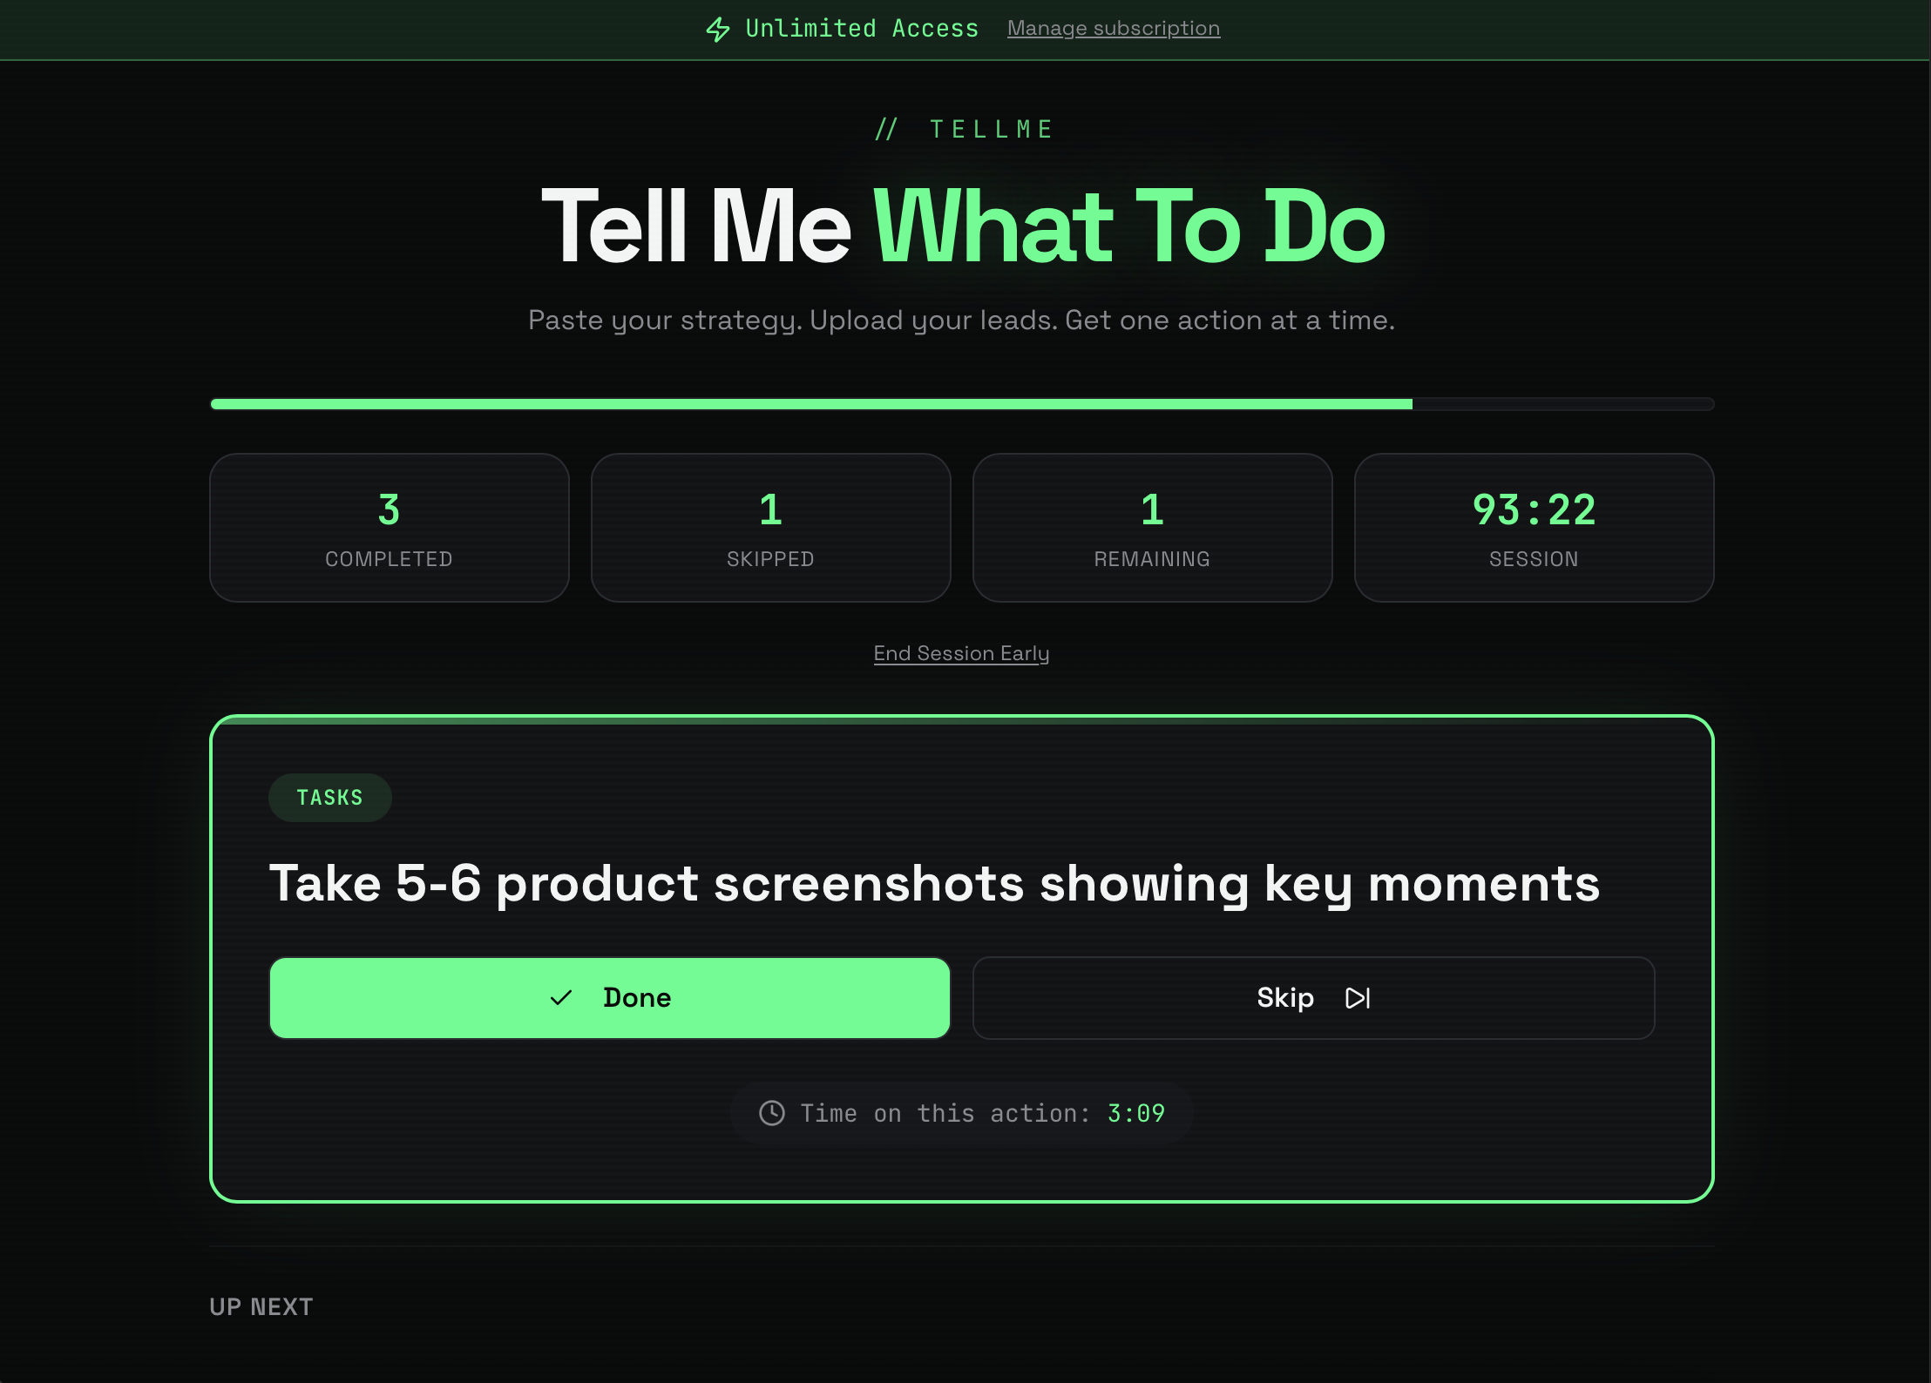
Task: Click the Tell Me What To Do heading
Action: coord(962,227)
